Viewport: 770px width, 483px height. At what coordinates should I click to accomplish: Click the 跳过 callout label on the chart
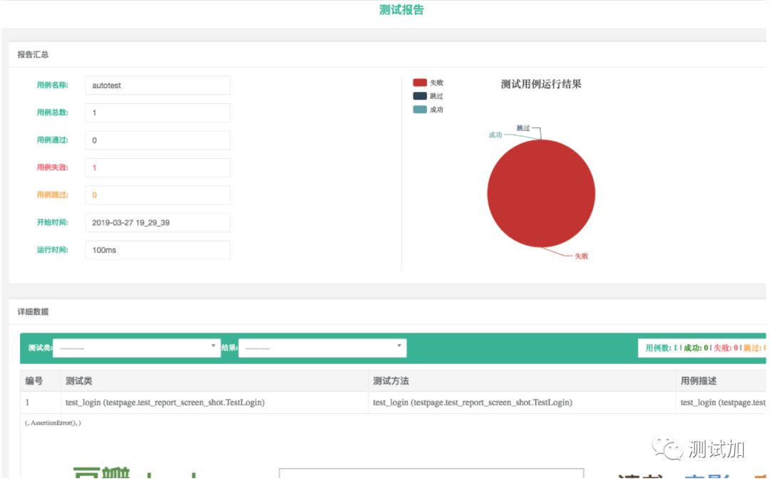523,128
